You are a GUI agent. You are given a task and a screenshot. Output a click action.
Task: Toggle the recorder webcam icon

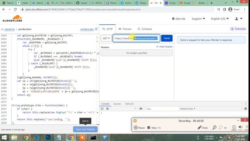tap(234, 127)
